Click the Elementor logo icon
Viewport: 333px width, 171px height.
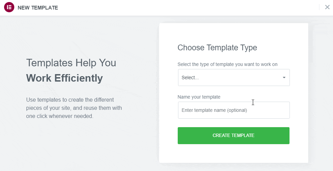pyautogui.click(x=9, y=7)
